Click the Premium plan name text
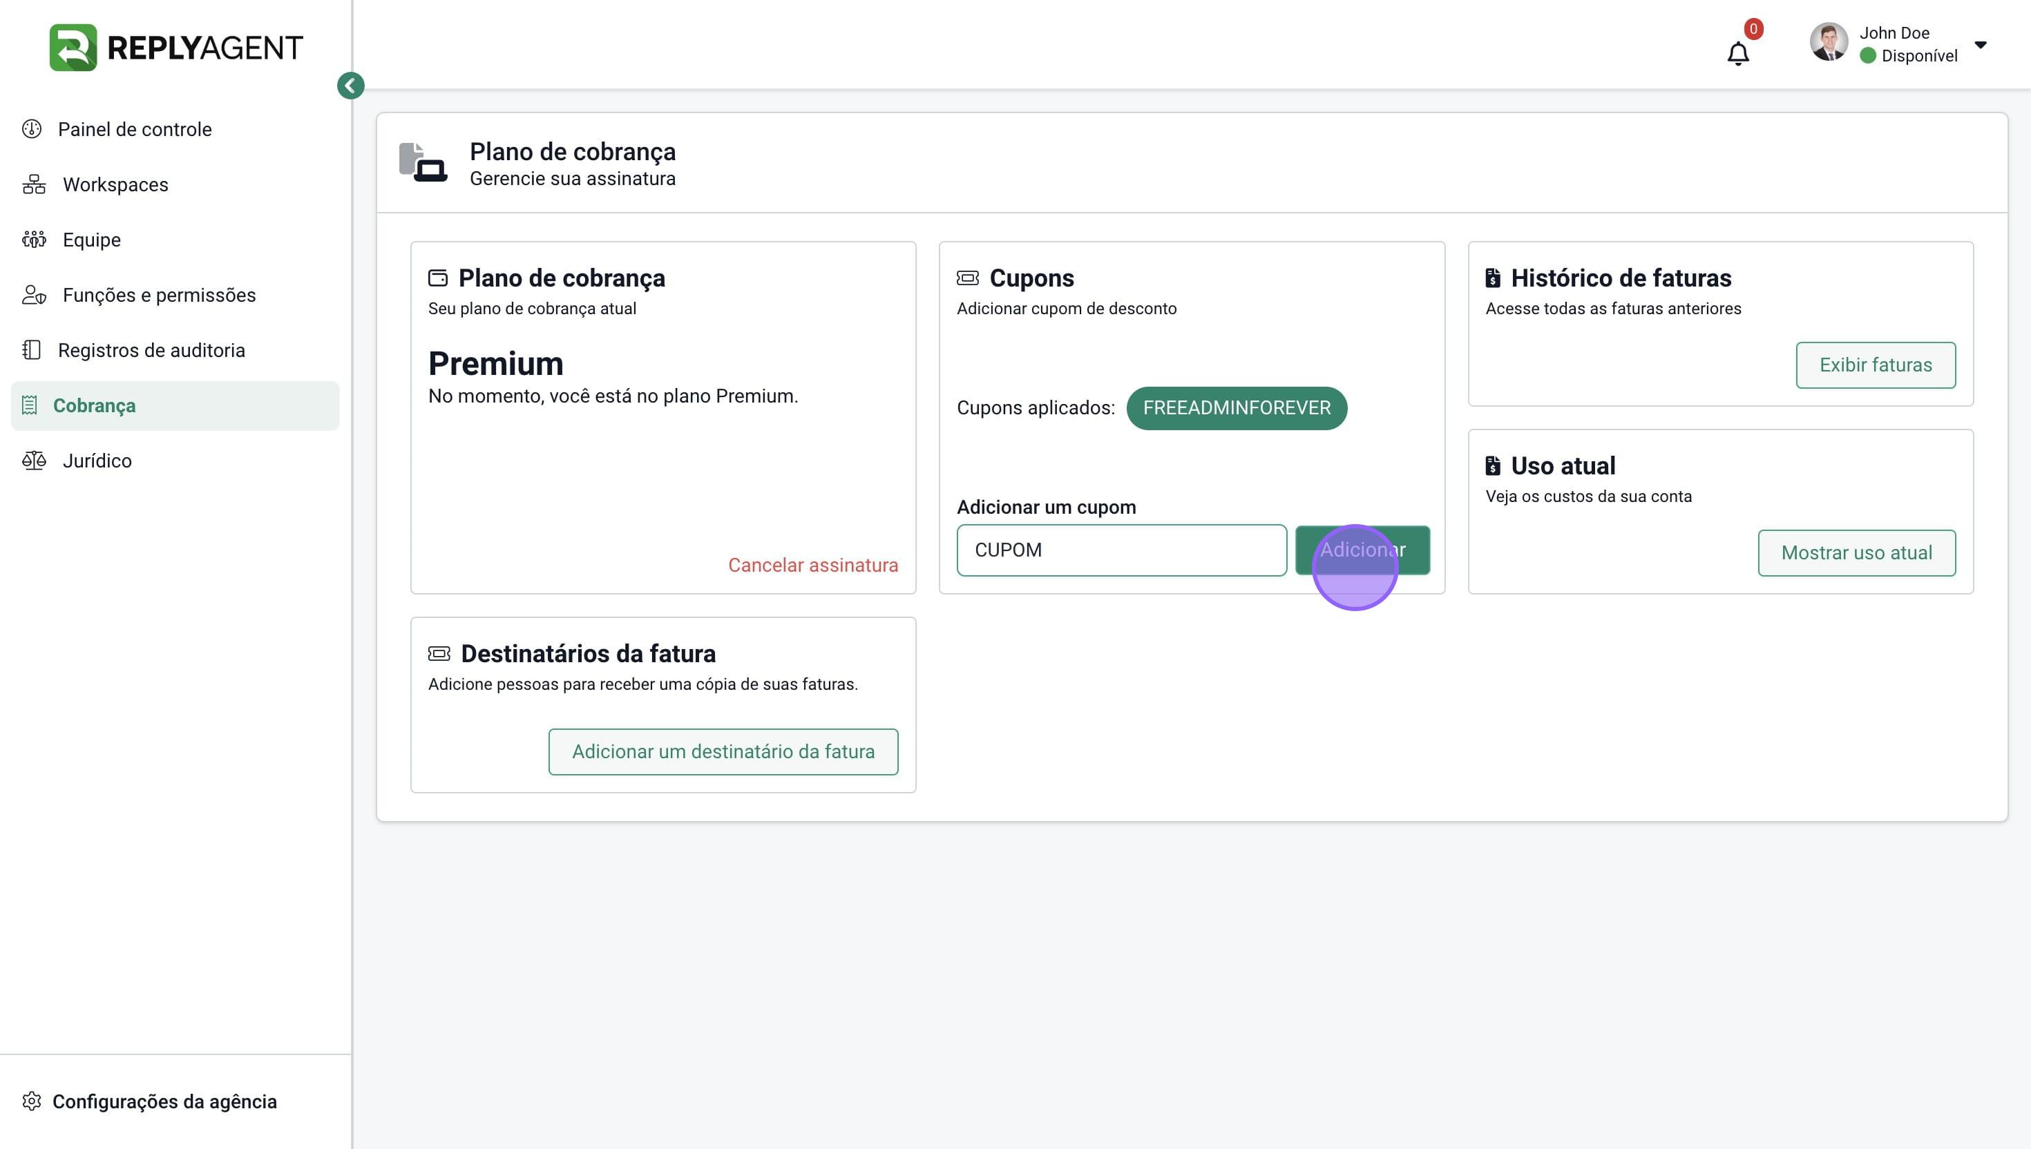The image size is (2031, 1149). 496,364
